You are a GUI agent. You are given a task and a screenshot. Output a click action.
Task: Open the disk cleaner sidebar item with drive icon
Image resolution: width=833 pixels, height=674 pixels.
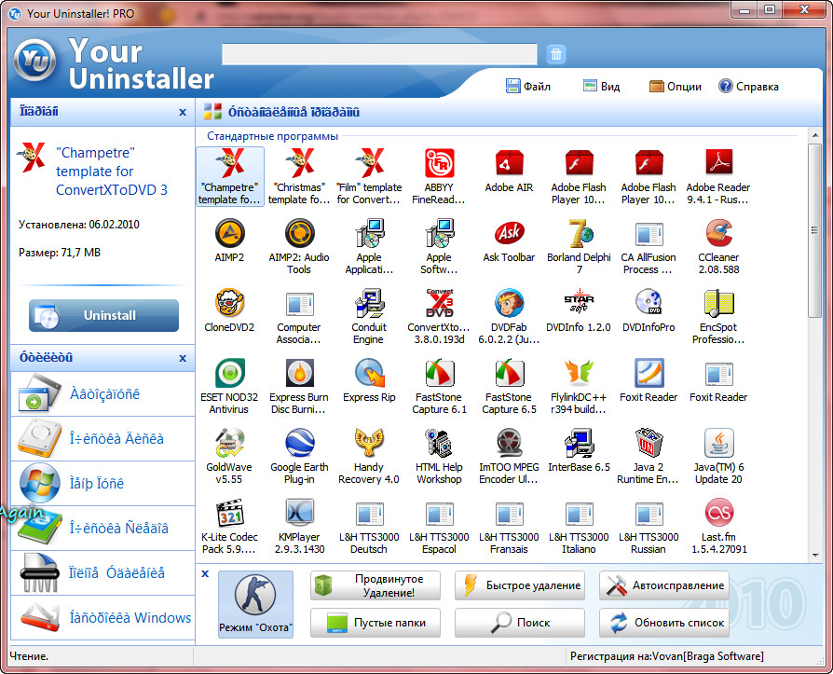tap(102, 438)
